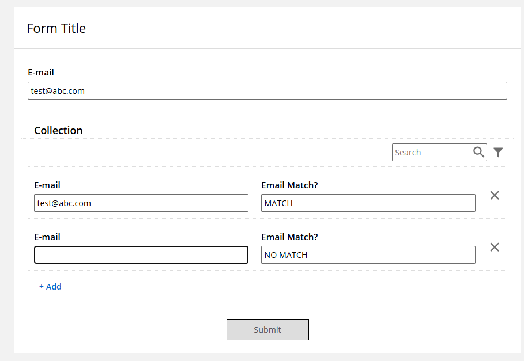Focus the Search text box
This screenshot has width=524, height=361.
(432, 153)
